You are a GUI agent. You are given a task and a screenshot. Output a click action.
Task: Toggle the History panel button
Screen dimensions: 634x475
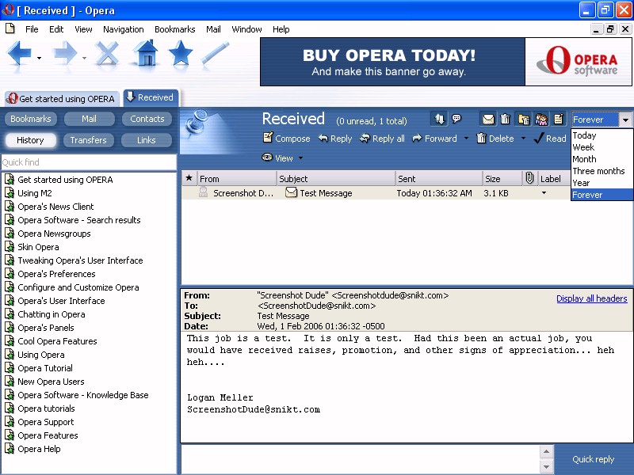pos(30,140)
